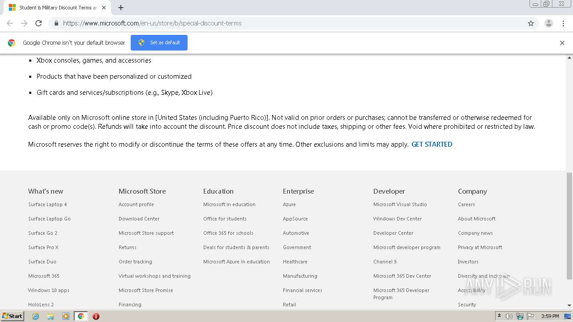Launch Internet Explorer from the taskbar
This screenshot has width=573, height=322.
[35, 316]
